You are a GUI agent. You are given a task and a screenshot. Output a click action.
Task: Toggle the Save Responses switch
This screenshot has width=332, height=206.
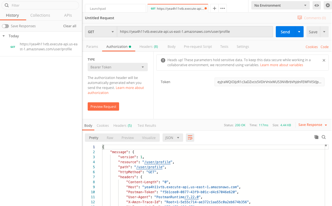5,26
